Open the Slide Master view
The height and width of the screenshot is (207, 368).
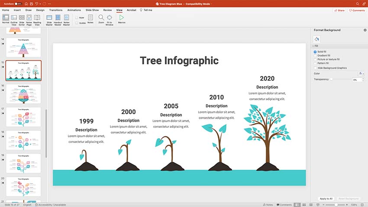point(49,19)
